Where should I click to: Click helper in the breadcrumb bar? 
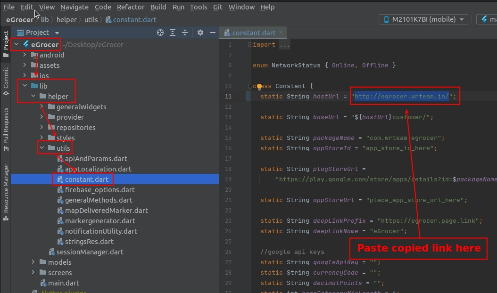tap(66, 20)
